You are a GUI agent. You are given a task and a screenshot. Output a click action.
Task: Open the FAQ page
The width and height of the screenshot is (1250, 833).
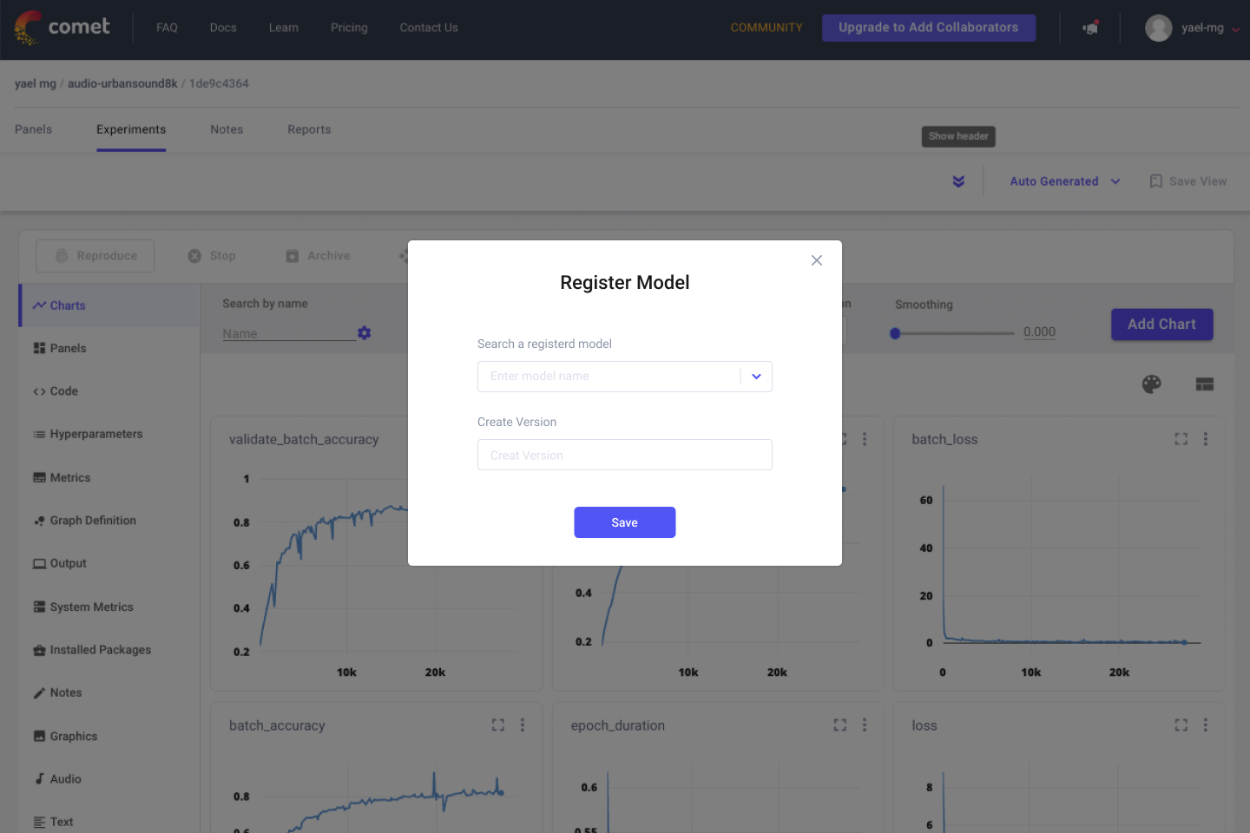click(x=167, y=28)
